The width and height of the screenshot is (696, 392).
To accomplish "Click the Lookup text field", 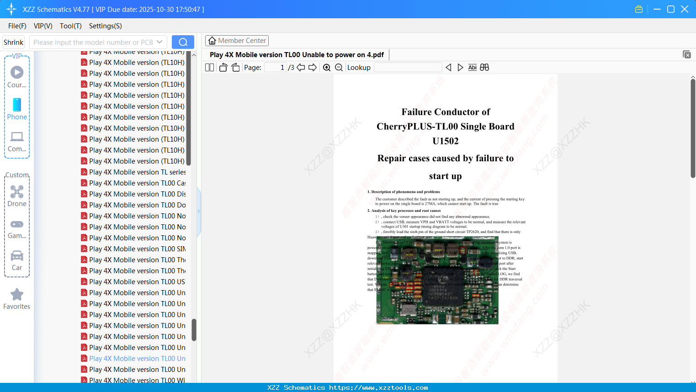I will (408, 68).
